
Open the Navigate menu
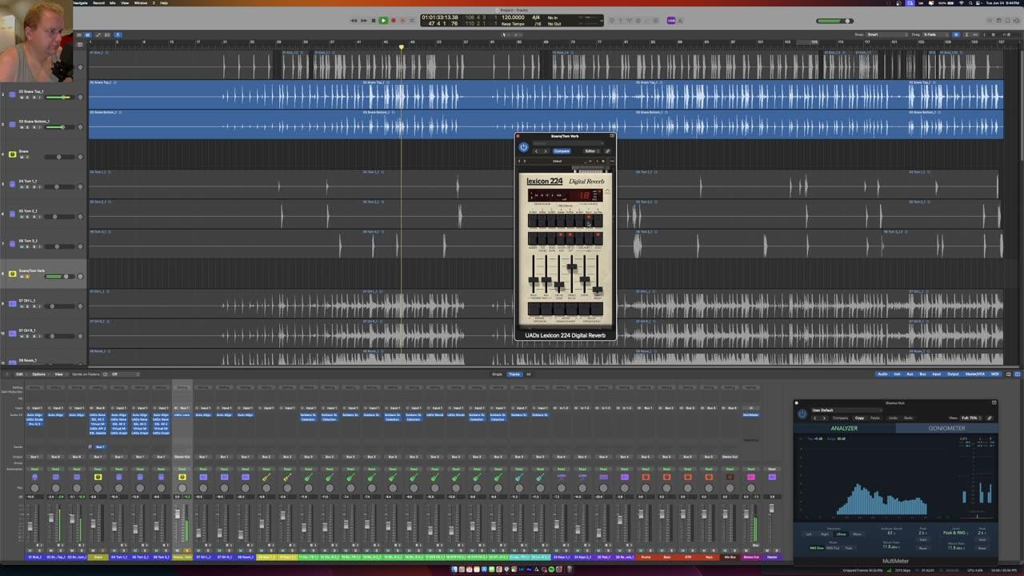81,2
